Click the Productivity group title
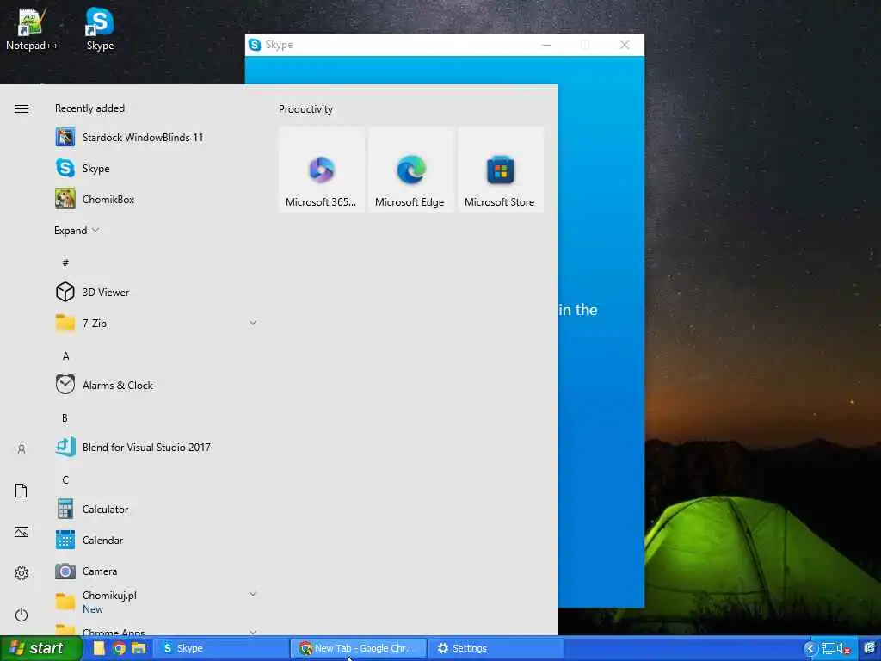881x661 pixels. coord(305,109)
